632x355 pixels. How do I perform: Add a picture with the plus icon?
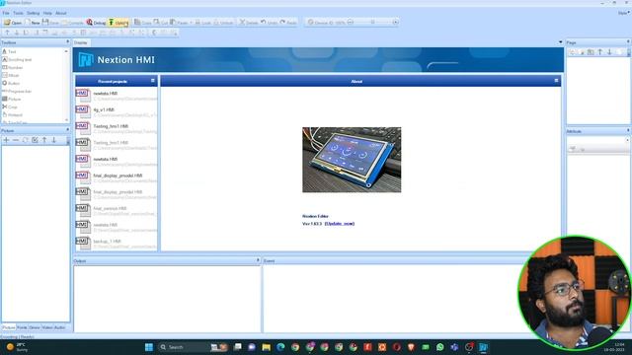[x=7, y=140]
